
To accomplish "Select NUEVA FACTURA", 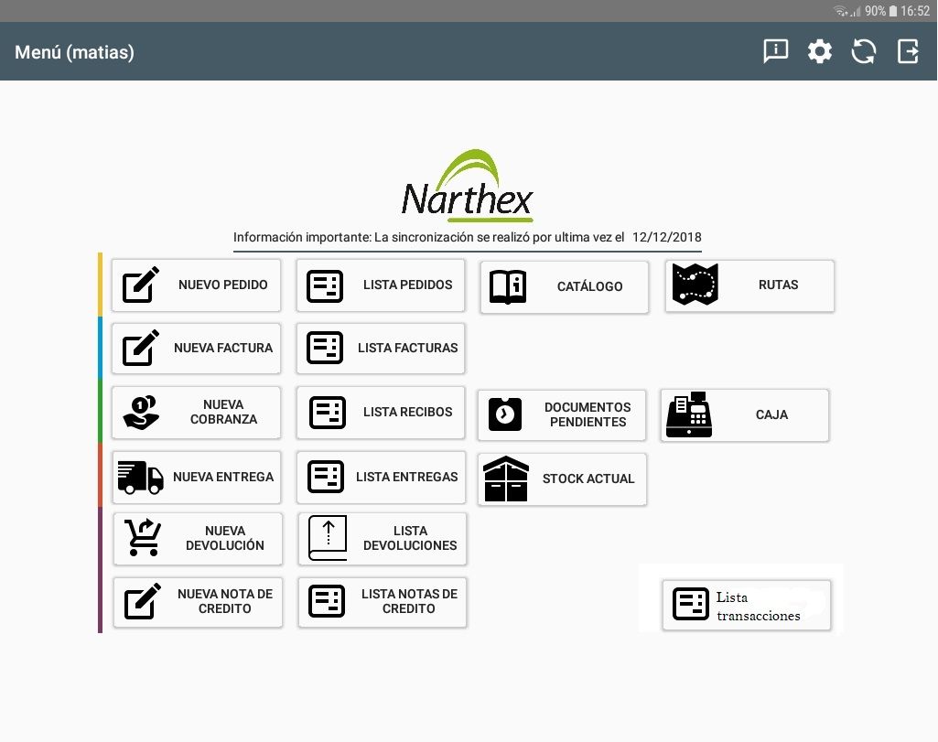I will coord(196,349).
